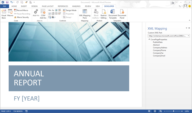Open zoom dialog via 120% level
Screen dimensions: 192x113
coord(187,111)
